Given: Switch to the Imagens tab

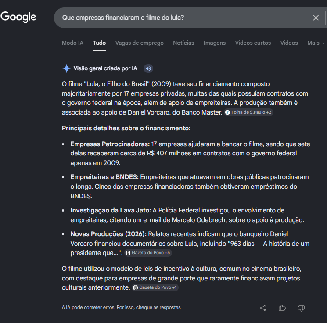Looking at the screenshot, I should pyautogui.click(x=215, y=43).
